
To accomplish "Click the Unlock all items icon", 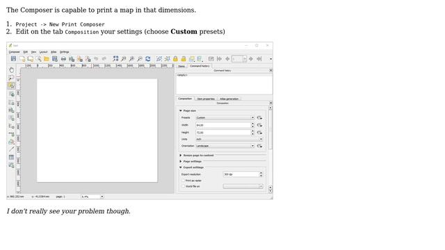I will (x=184, y=58).
